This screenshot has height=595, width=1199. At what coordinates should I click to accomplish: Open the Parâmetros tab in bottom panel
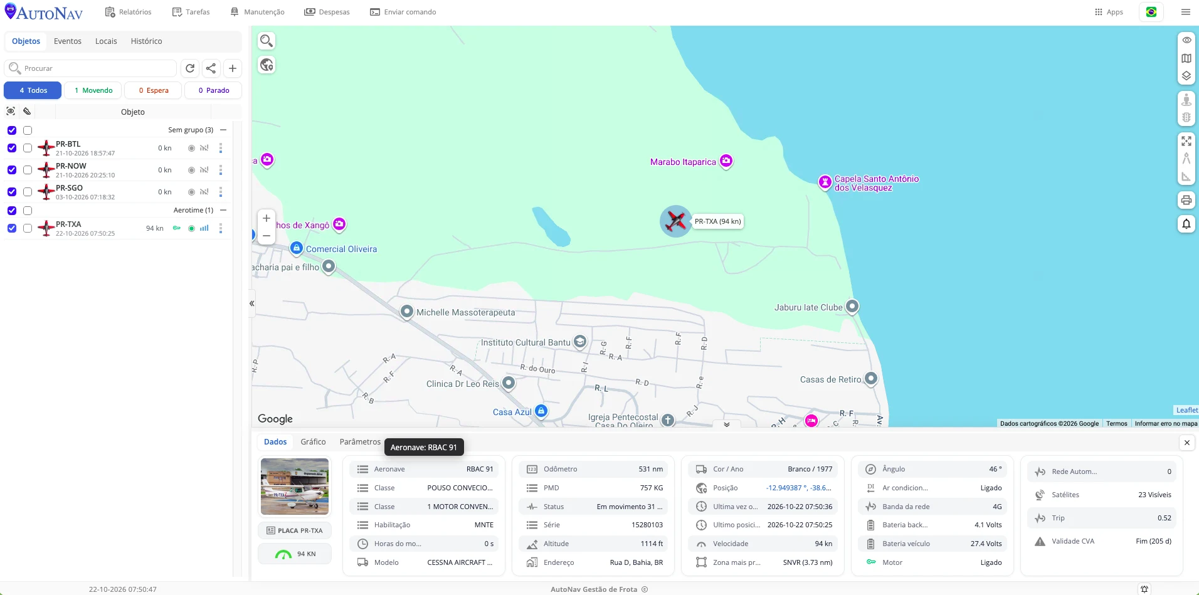[x=360, y=442]
